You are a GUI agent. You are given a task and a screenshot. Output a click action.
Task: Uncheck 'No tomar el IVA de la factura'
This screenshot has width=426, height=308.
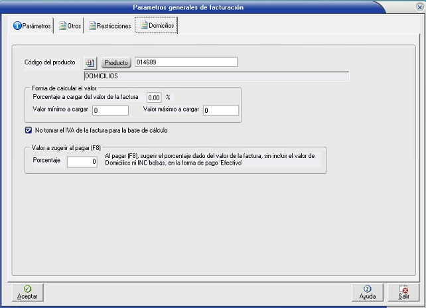pyautogui.click(x=28, y=131)
